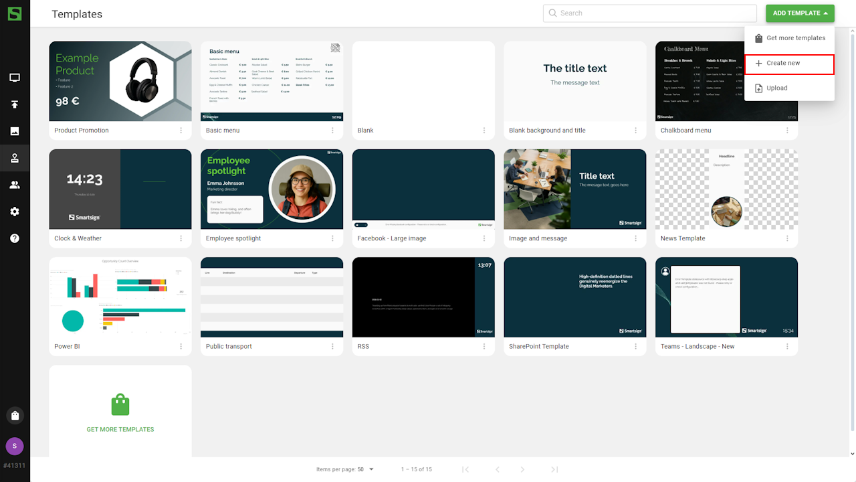Open the Screens monitor icon in sidebar
Image resolution: width=856 pixels, height=482 pixels.
coord(15,78)
